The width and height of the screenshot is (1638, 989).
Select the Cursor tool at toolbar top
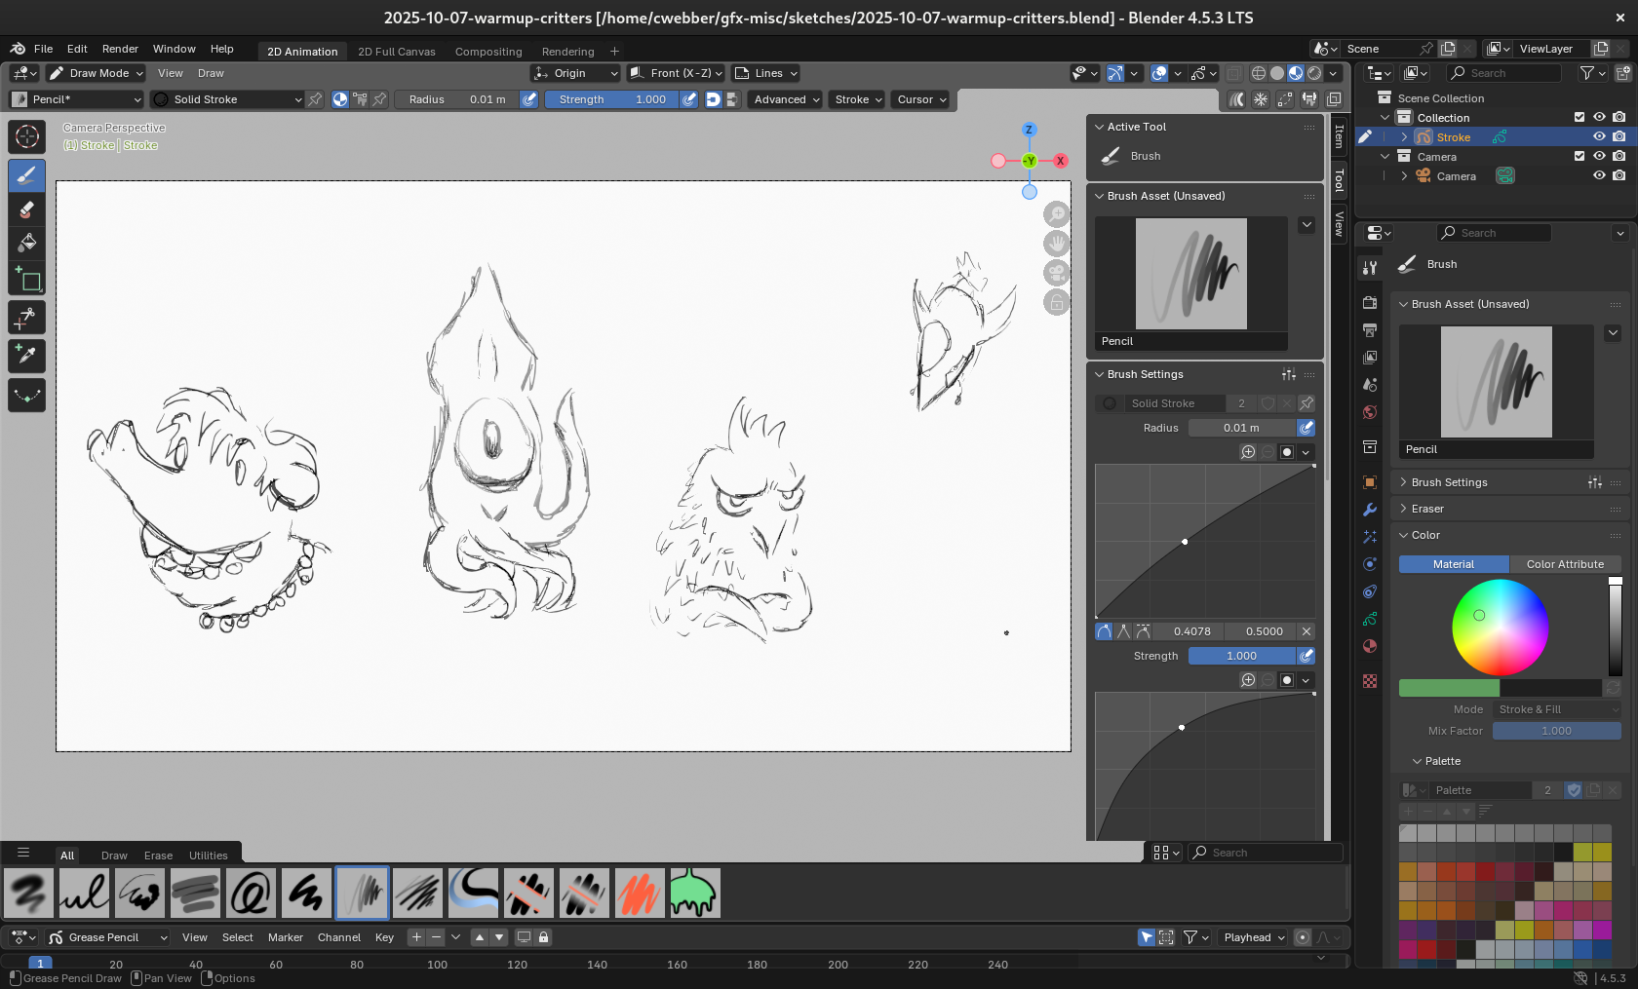click(x=26, y=137)
